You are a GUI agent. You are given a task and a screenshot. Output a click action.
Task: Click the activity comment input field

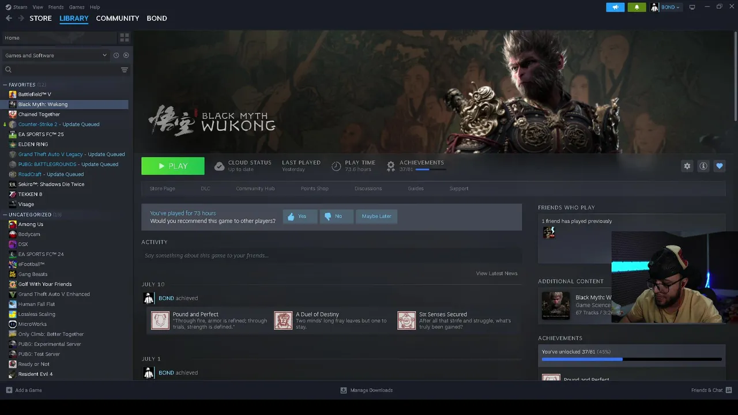pos(332,255)
